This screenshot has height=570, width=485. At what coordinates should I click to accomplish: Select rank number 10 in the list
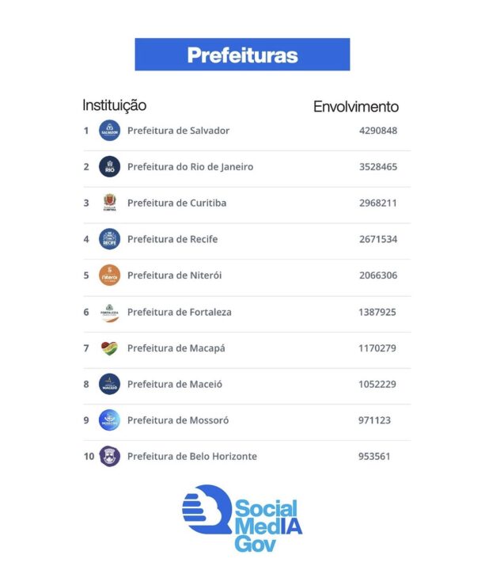click(89, 456)
